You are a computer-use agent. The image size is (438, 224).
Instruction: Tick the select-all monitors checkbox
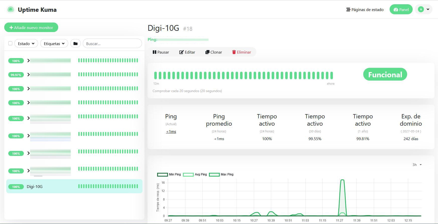tap(10, 43)
